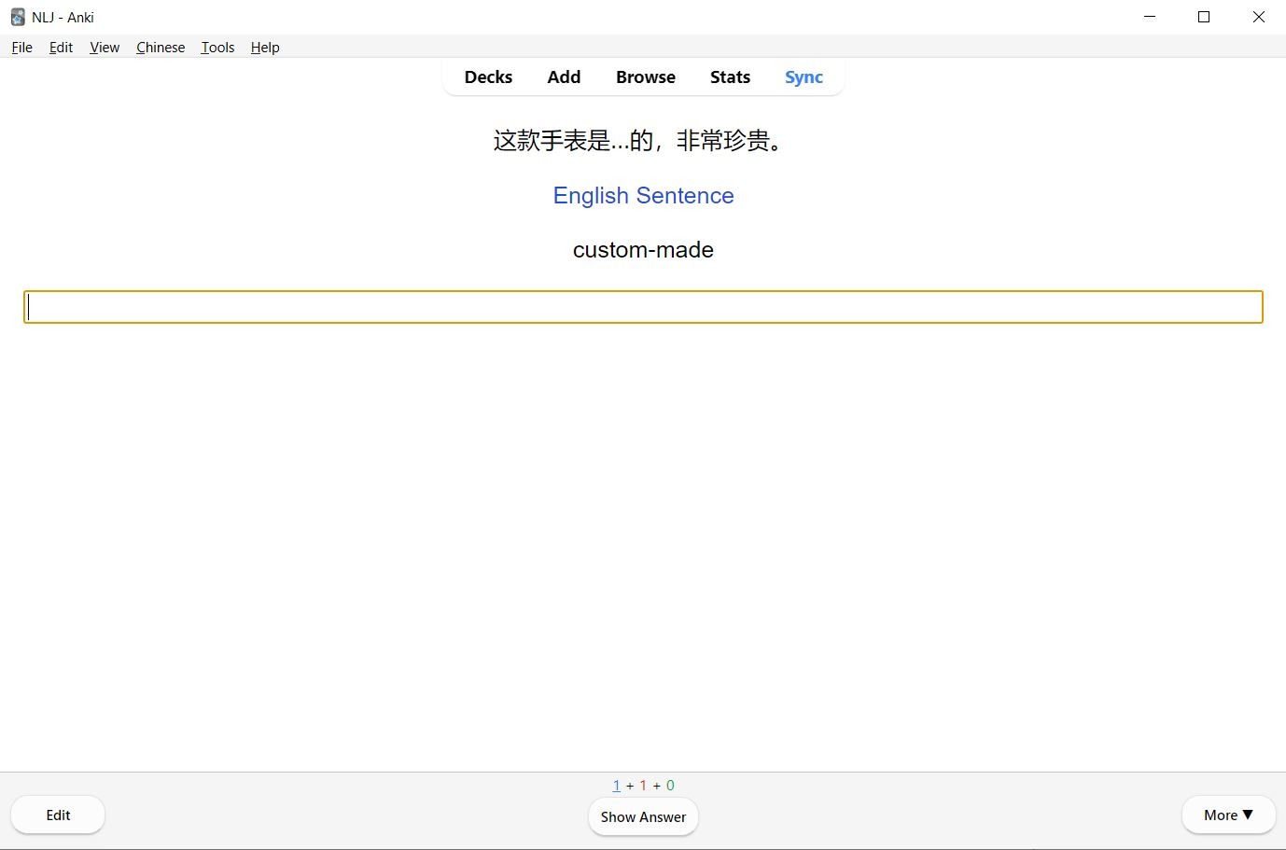The height and width of the screenshot is (850, 1286).
Task: View the Stats page
Action: coord(730,77)
